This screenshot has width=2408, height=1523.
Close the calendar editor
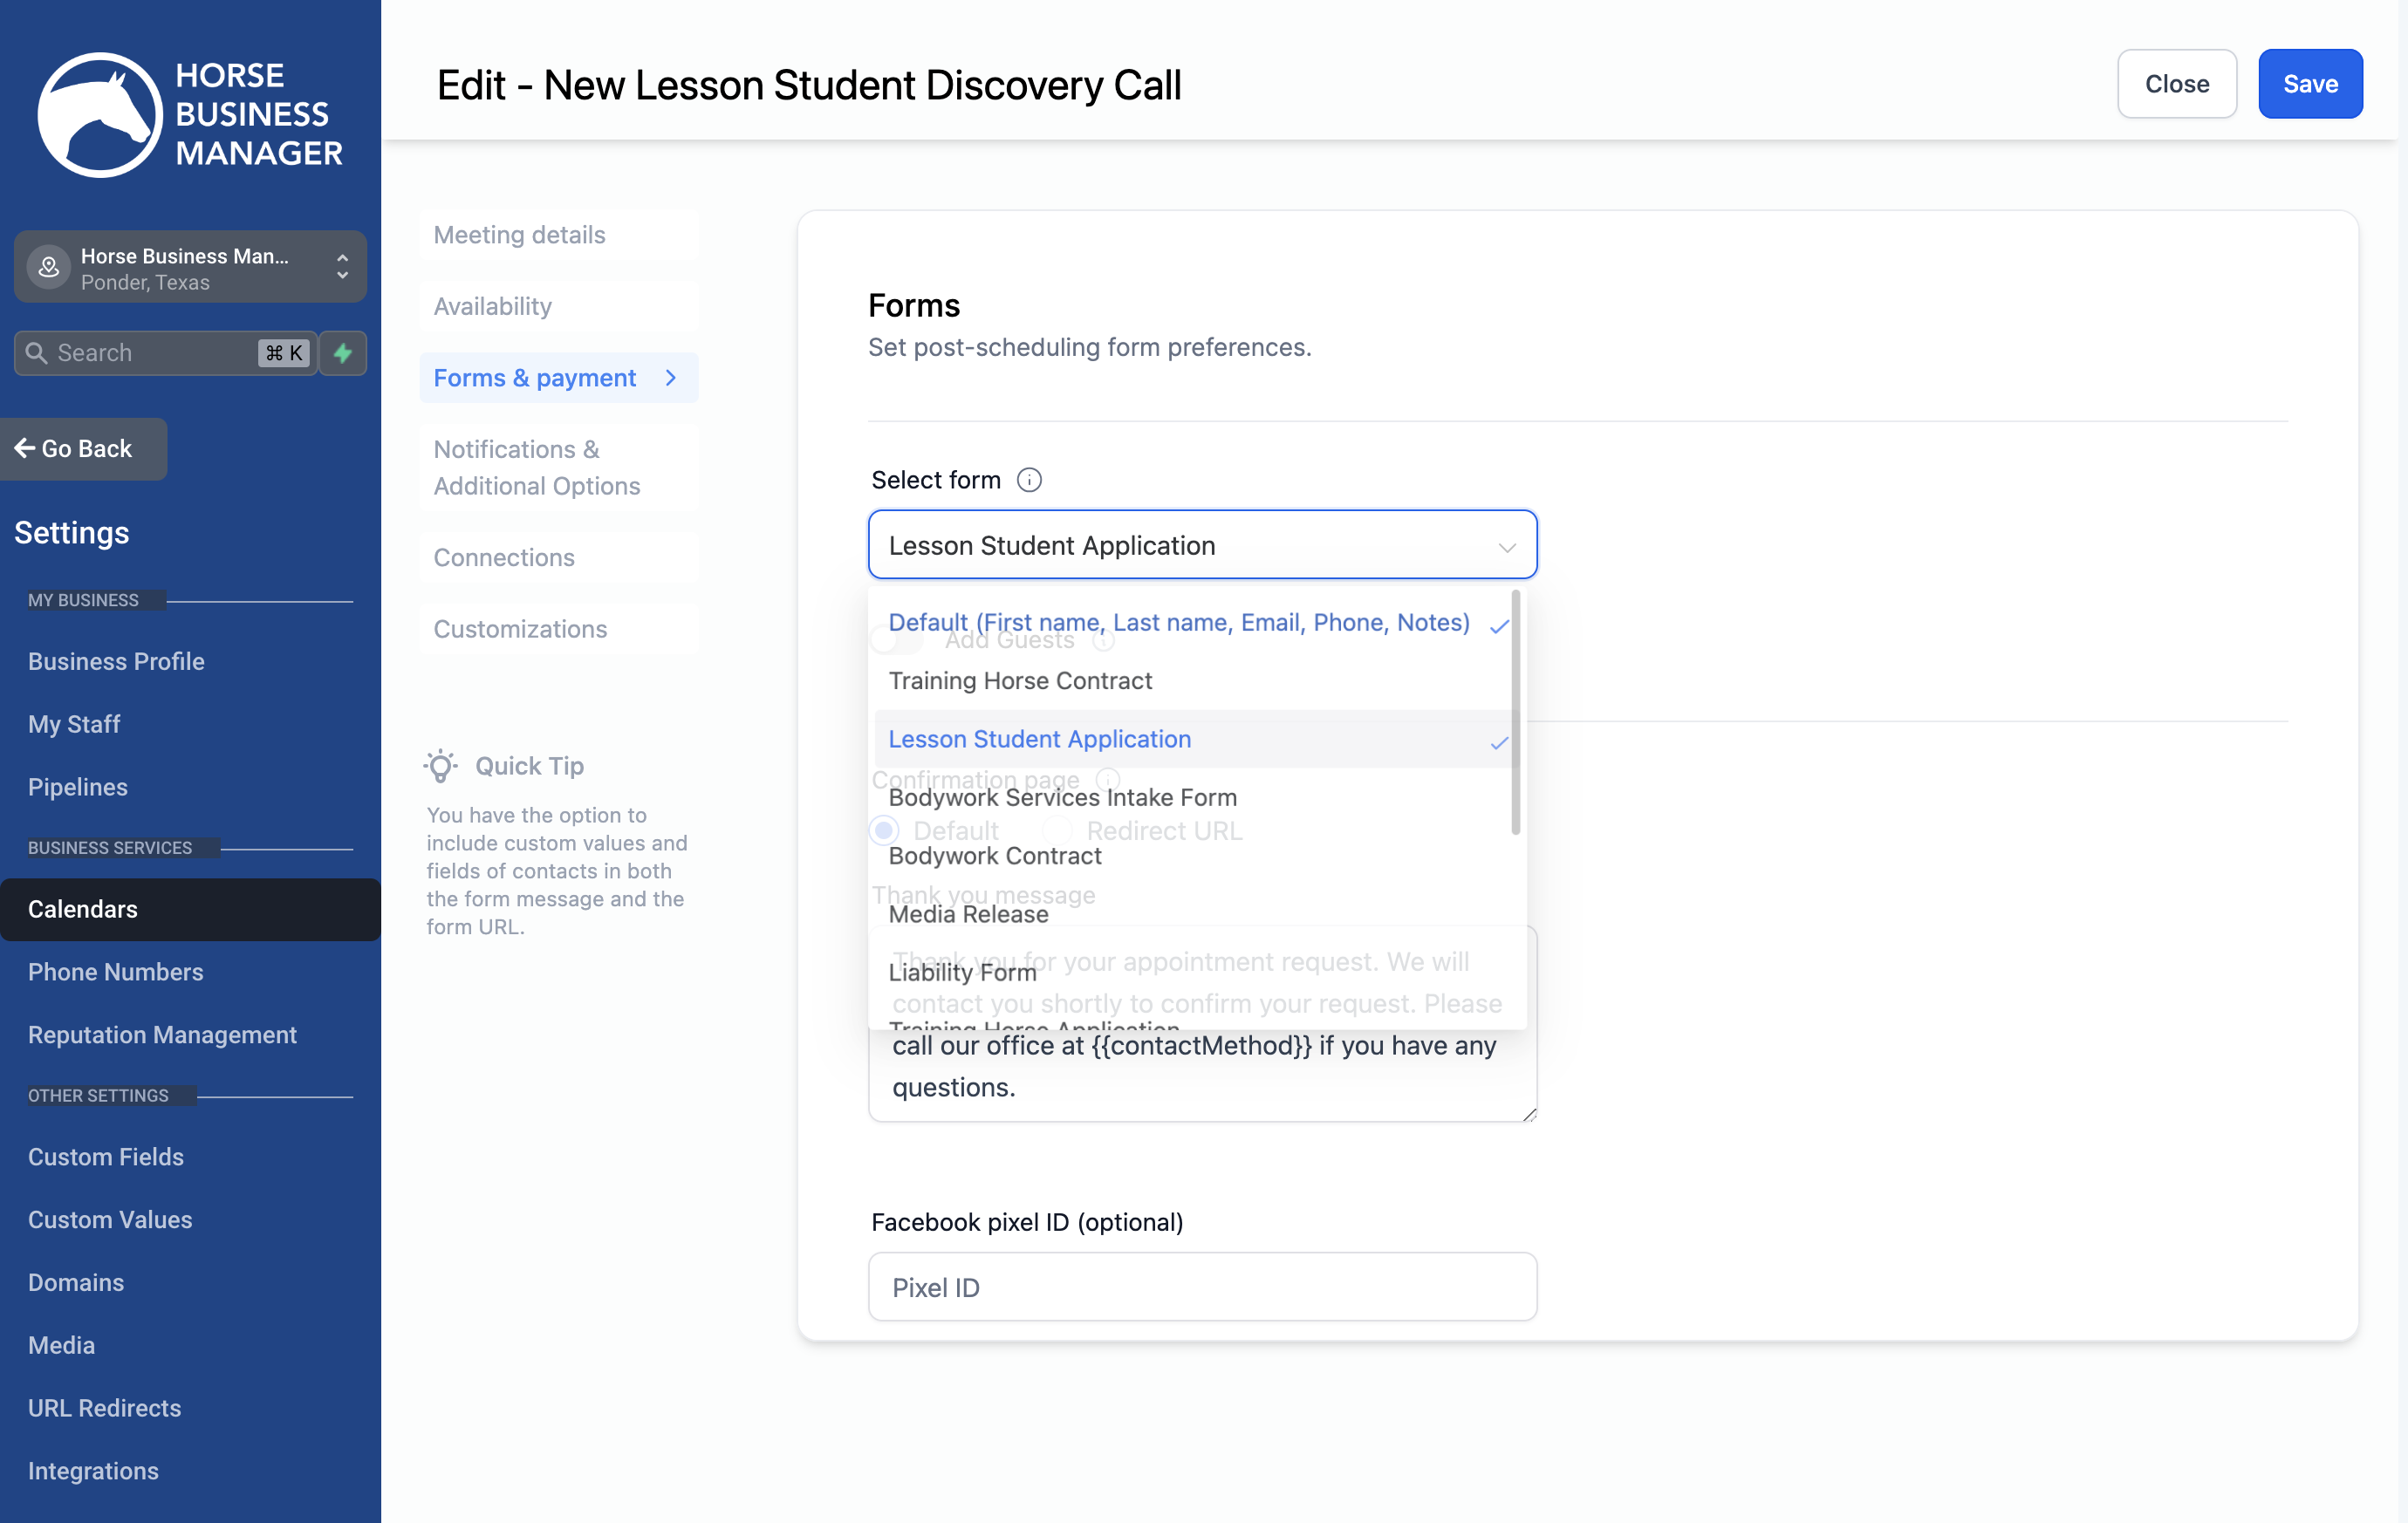pyautogui.click(x=2177, y=84)
